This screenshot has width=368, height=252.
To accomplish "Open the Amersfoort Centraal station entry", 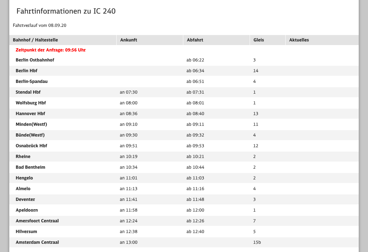I will 37,221.
